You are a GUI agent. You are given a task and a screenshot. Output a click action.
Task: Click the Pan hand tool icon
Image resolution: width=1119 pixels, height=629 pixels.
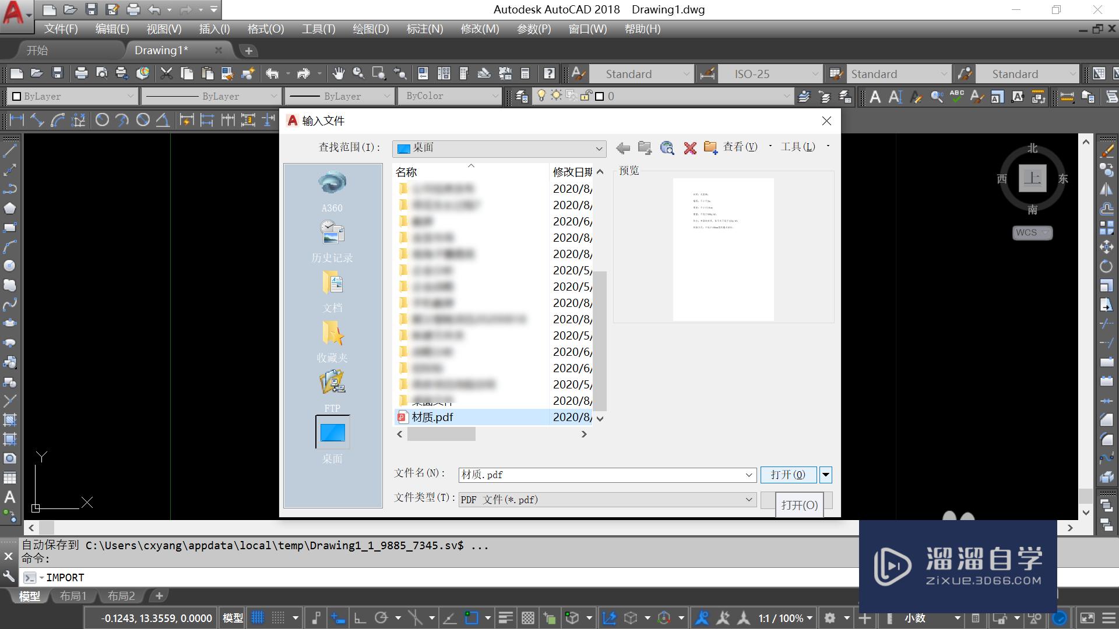point(338,73)
